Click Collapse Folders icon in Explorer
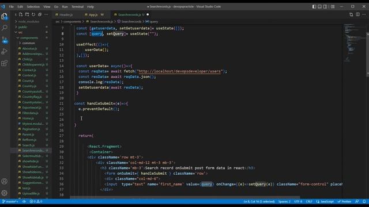Screen dimensions: 369x207 [40, 14]
